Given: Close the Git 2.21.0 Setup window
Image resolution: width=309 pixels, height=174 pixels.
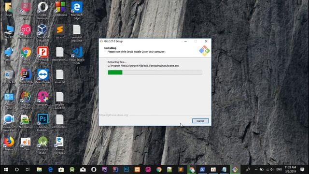Looking at the screenshot, I should [206, 41].
